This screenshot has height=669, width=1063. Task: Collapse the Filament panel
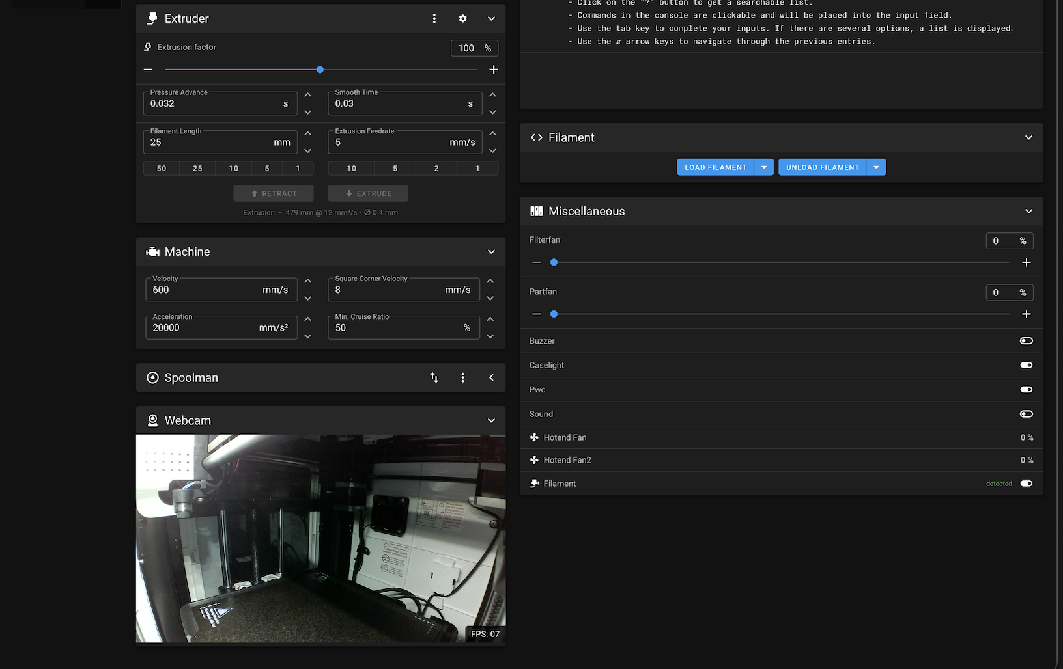(1028, 137)
